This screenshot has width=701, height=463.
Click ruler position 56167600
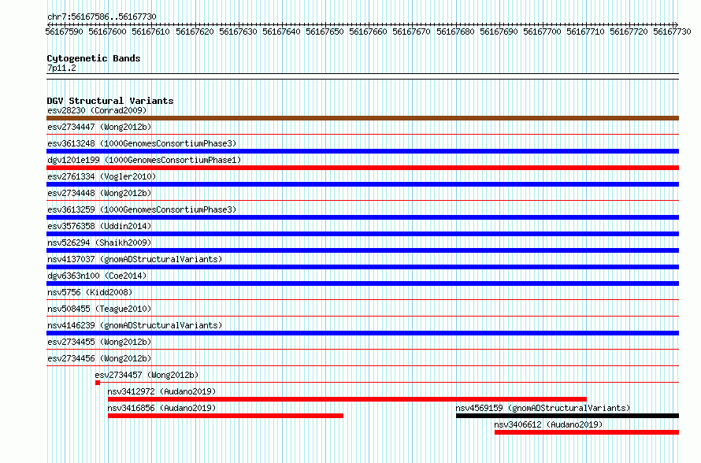click(x=107, y=31)
